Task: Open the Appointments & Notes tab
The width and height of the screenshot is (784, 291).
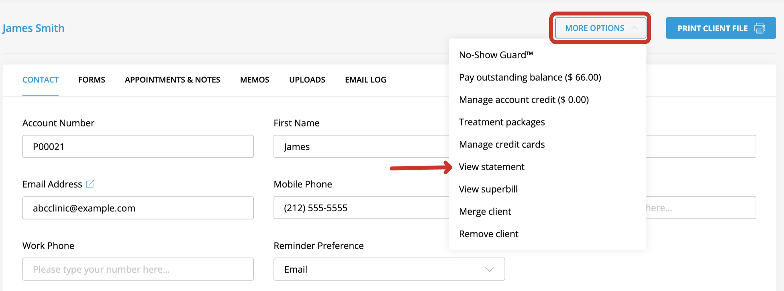Action: point(172,80)
